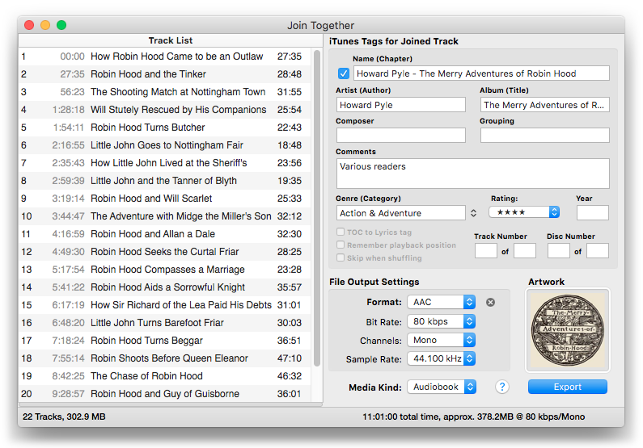The width and height of the screenshot is (643, 448).
Task: Click the empty Composer field
Action: click(400, 135)
